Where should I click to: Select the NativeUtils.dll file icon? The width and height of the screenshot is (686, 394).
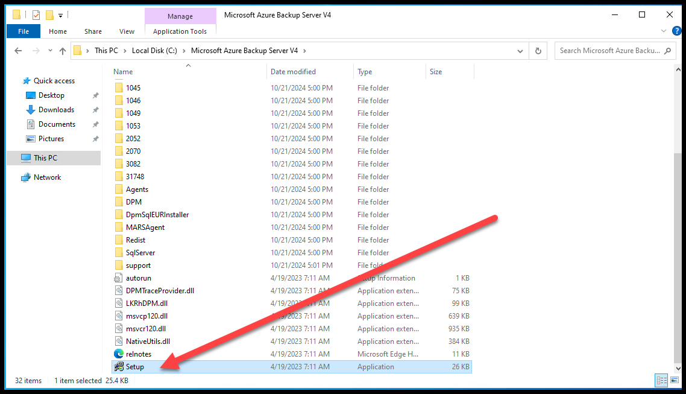point(119,342)
